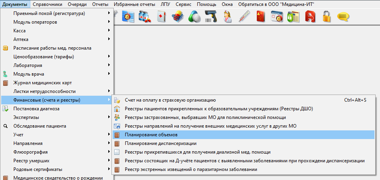Click the house icon beside Реестры ДШО

(x=117, y=109)
